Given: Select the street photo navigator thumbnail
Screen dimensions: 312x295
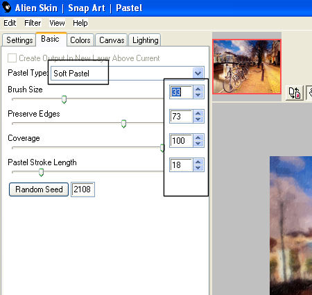Looking at the screenshot, I should [x=247, y=67].
